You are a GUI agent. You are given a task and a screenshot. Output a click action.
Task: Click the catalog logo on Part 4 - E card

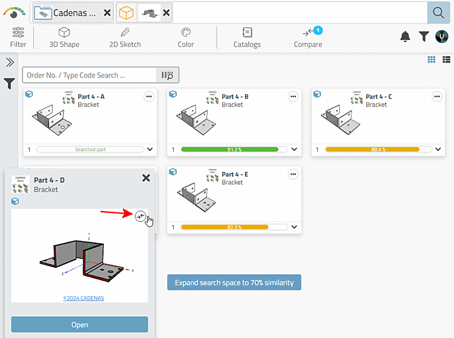pyautogui.click(x=212, y=175)
